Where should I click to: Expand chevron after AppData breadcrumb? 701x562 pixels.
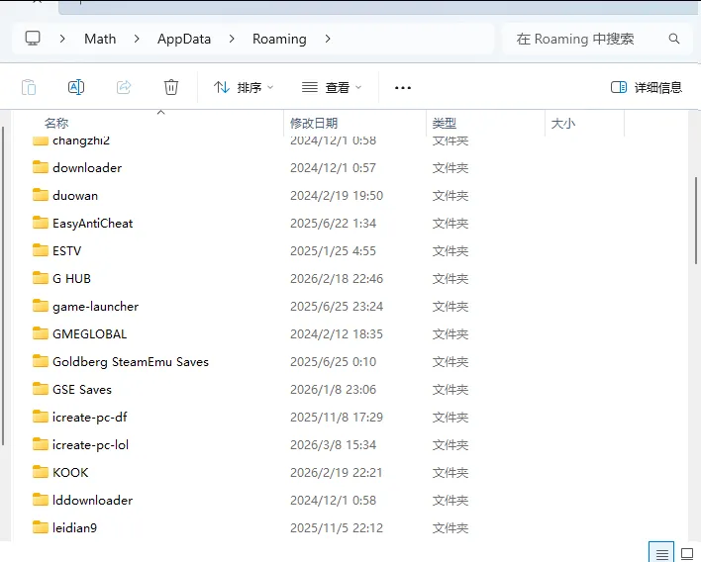pyautogui.click(x=232, y=39)
